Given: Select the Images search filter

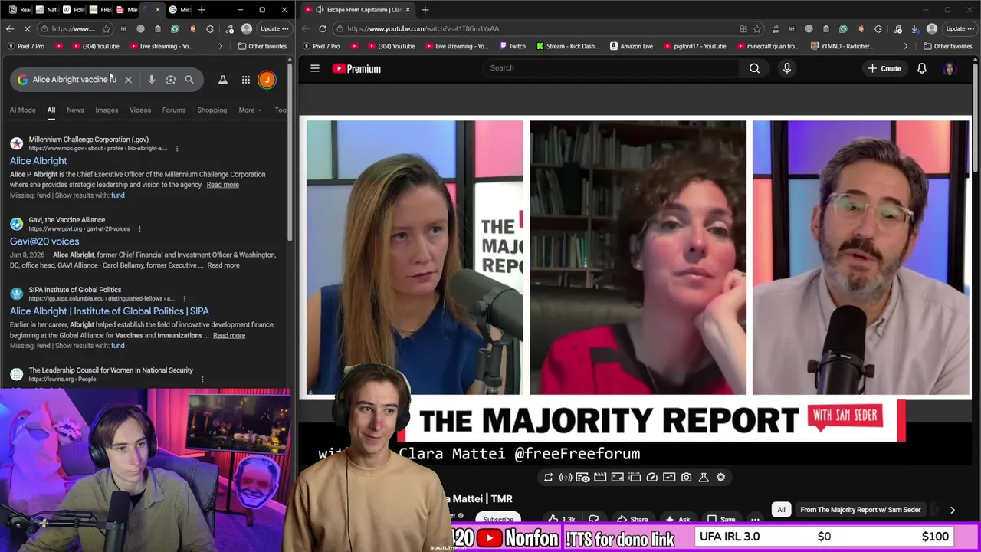Looking at the screenshot, I should [107, 110].
